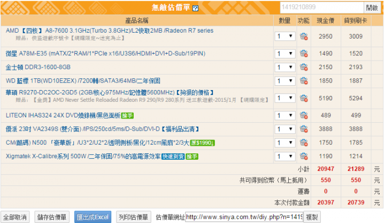Open quantity dropdown for 微星 A78M-E35
385x223 pixels.
tap(285, 54)
